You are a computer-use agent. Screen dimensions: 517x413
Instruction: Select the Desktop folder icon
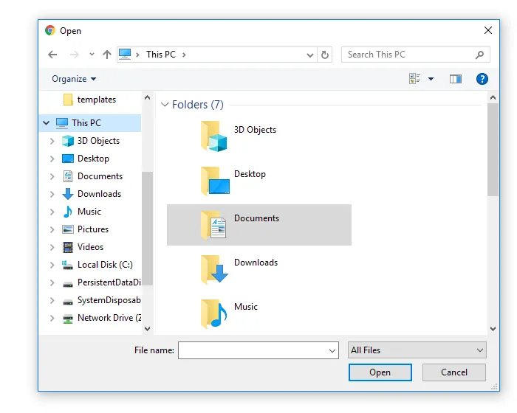click(215, 181)
